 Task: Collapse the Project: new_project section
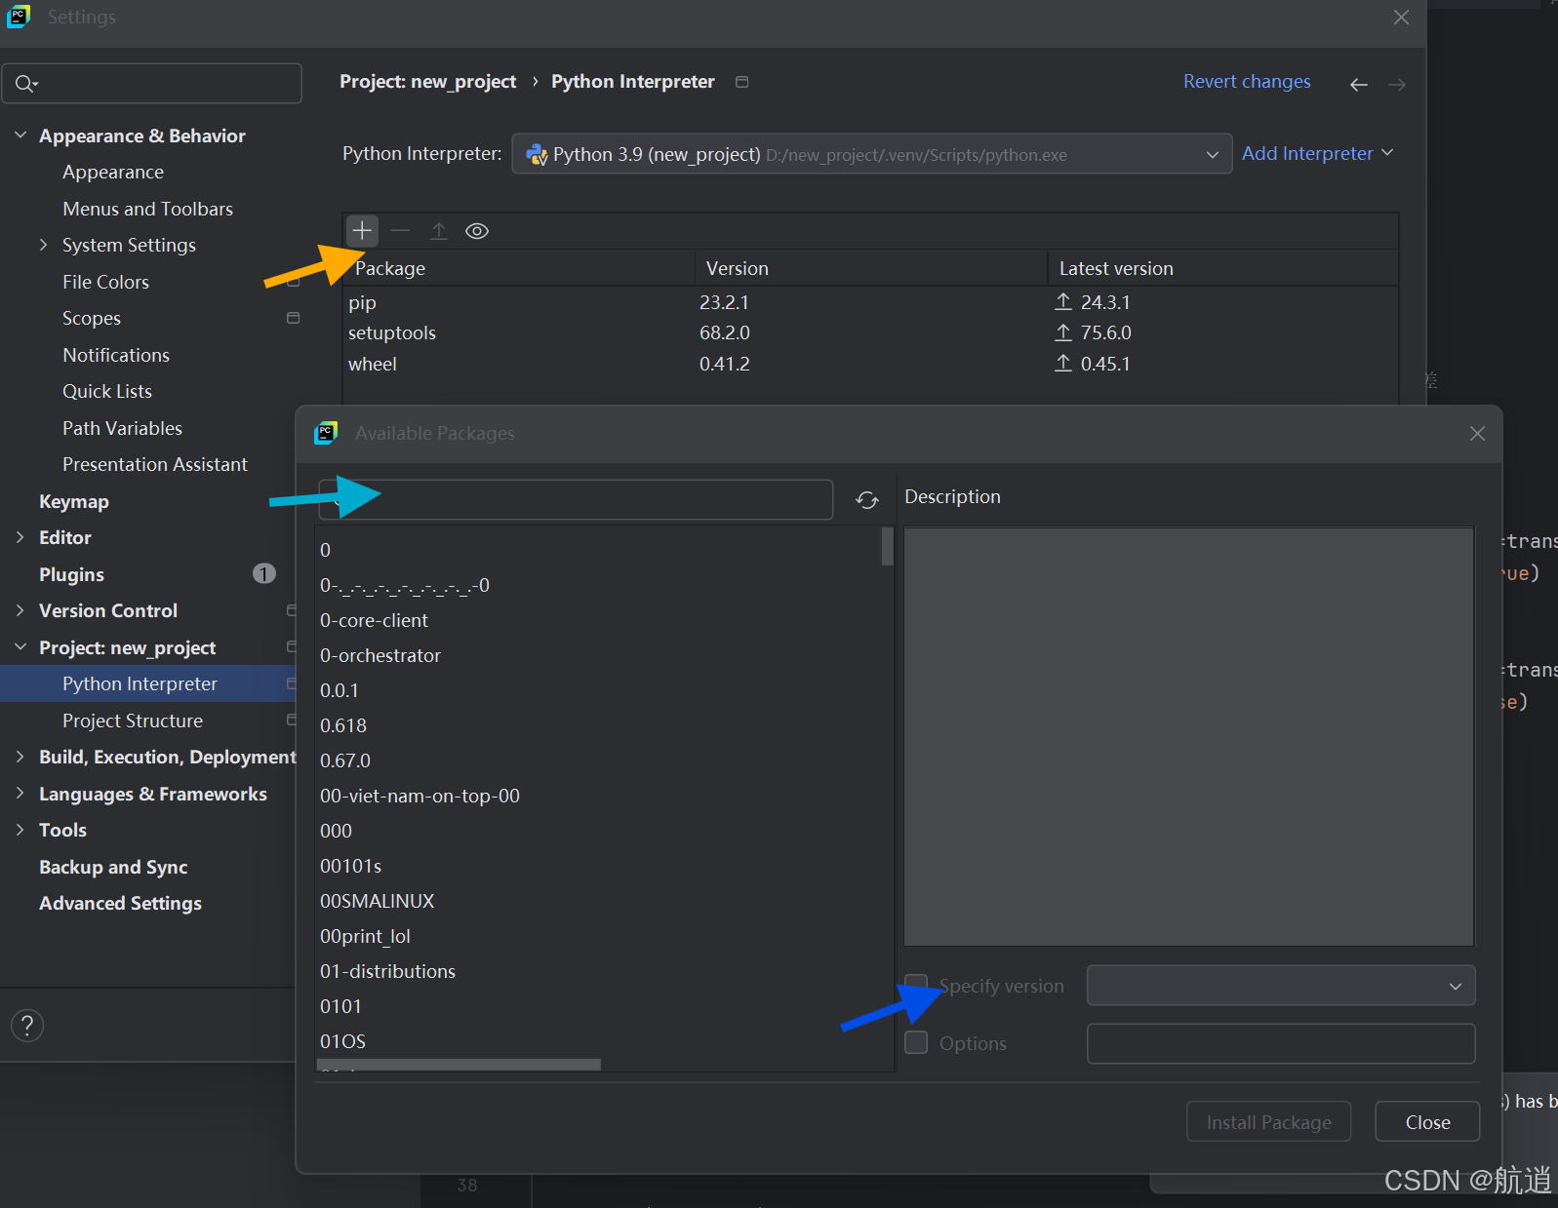coord(20,647)
